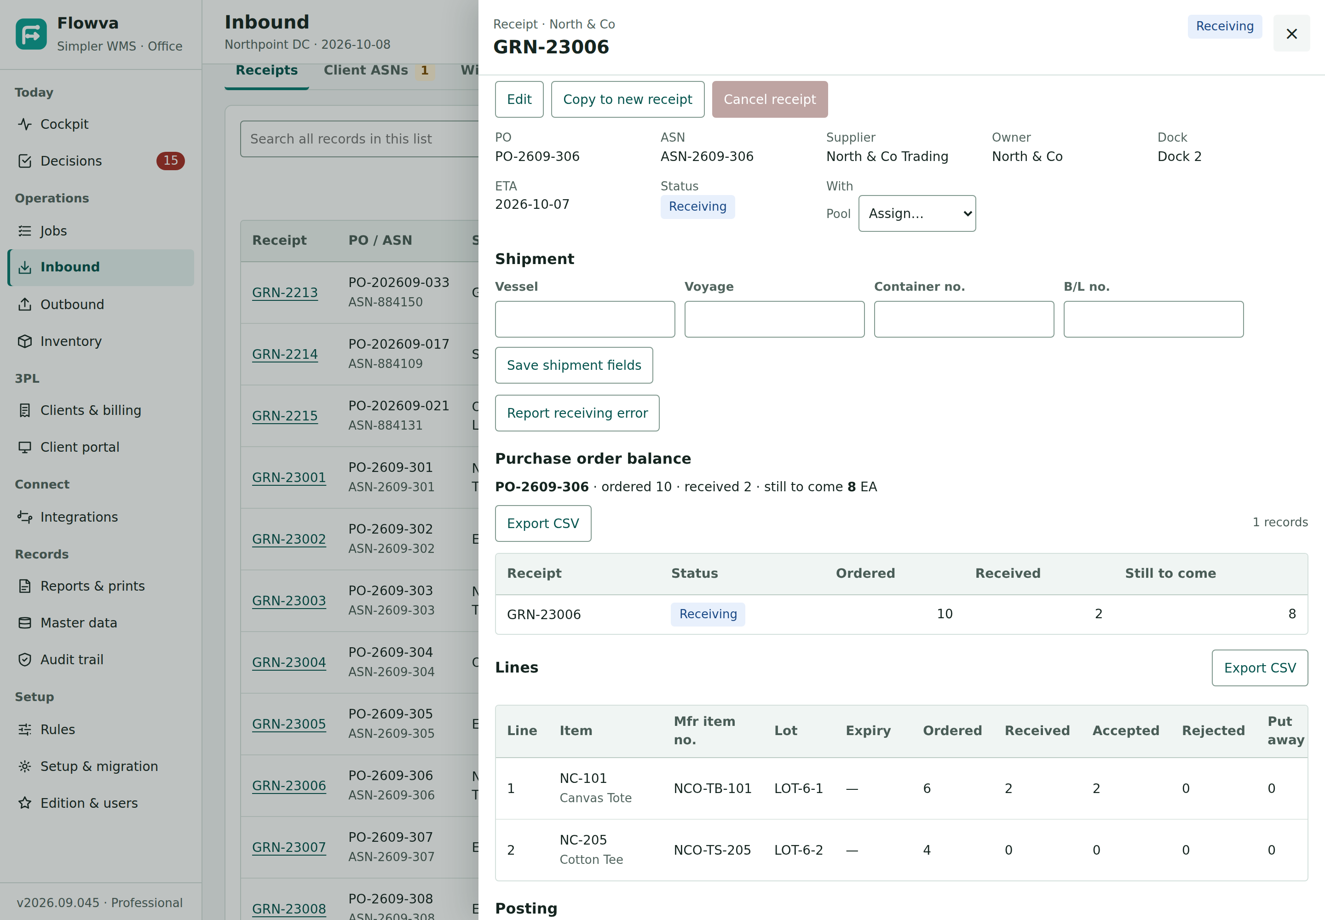
Task: Open receipt link GRN-23004
Action: pos(289,662)
